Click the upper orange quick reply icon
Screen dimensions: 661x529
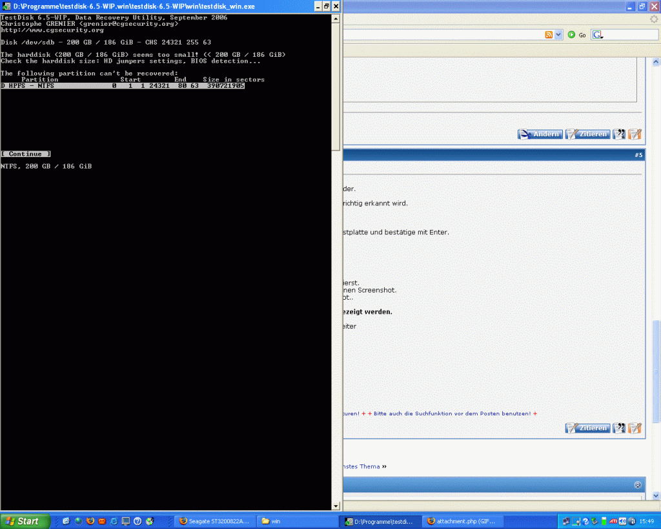pyautogui.click(x=635, y=134)
